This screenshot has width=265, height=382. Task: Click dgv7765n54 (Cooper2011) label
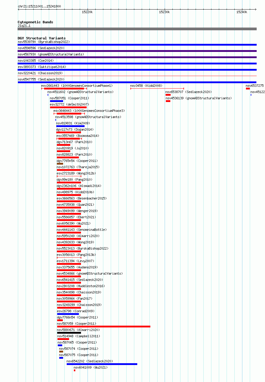coord(77,161)
